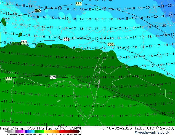This screenshot has width=175, height=135.
Task: Click the gray left arrow end of the legend
Action: (6, 131)
